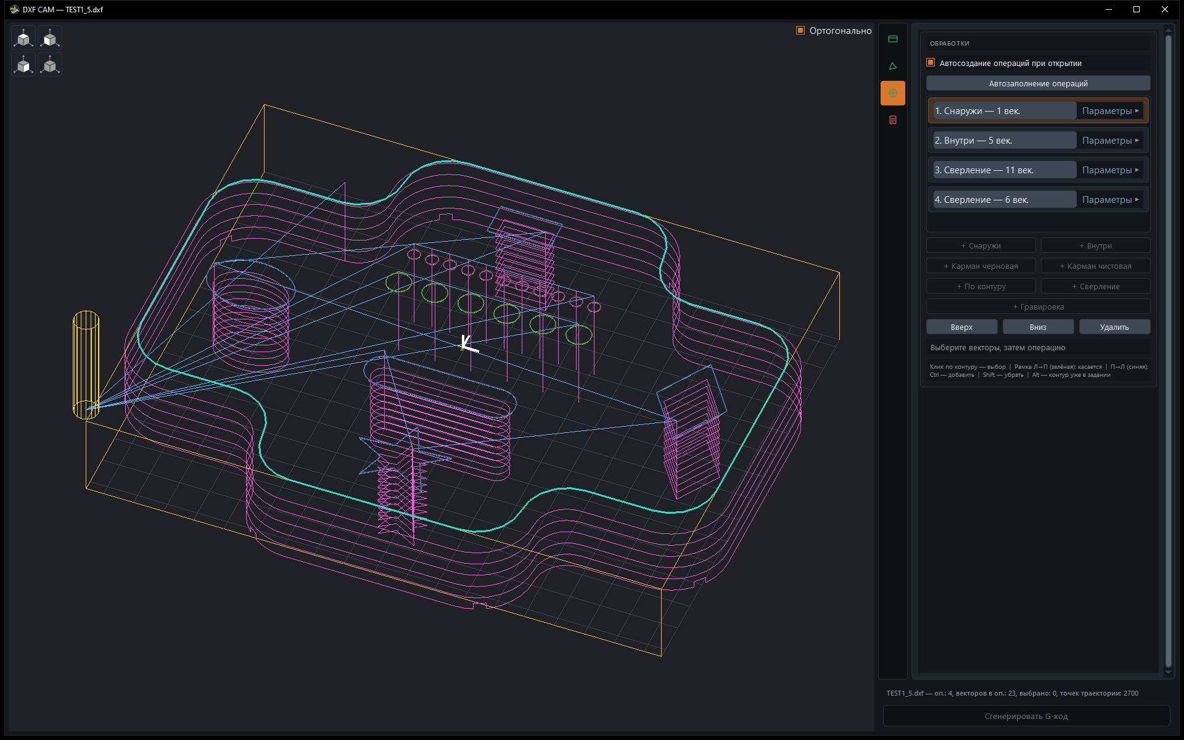This screenshot has height=740, width=1184.
Task: Open the red document sidebar tab
Action: (x=892, y=120)
